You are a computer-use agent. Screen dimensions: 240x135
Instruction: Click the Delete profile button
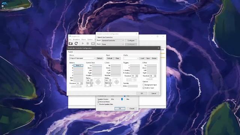[154, 58]
